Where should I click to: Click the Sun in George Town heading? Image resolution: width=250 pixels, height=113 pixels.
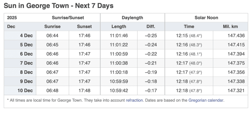[58, 6]
